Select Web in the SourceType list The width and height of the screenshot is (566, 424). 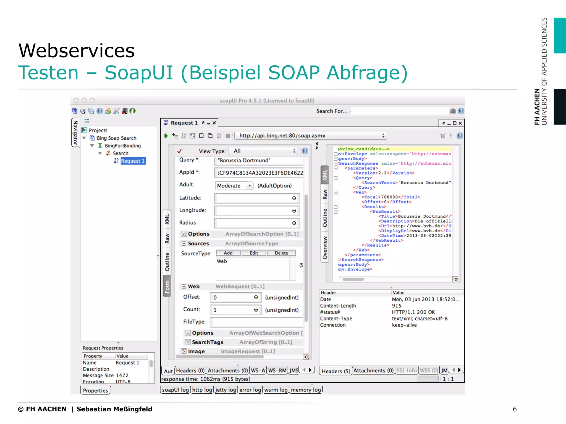222,261
